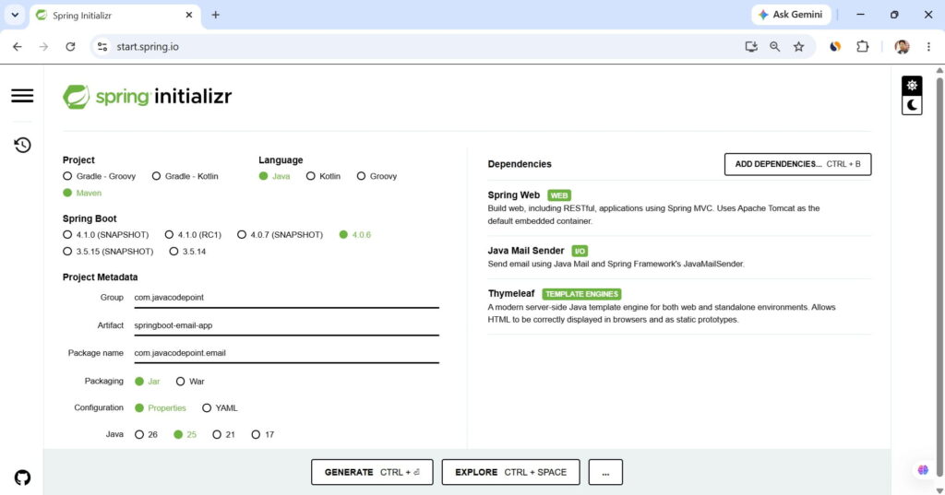Choose Spring Boot 3.5.14
The height and width of the screenshot is (495, 945).
click(x=187, y=251)
